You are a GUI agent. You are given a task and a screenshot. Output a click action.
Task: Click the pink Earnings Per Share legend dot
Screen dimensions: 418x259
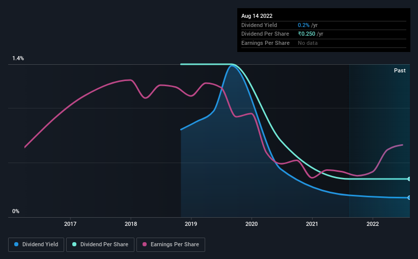145,244
